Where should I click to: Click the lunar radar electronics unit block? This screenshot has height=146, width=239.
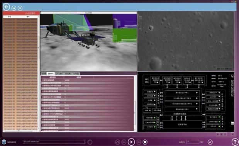182,93
